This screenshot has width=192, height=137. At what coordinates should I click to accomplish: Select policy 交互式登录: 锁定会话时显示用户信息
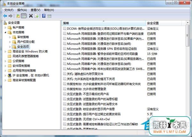(91, 109)
